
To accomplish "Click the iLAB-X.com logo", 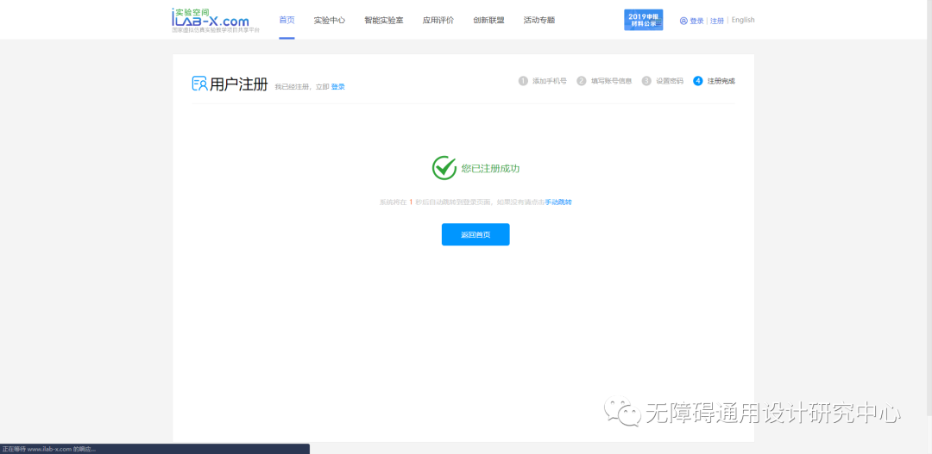I will click(x=210, y=21).
